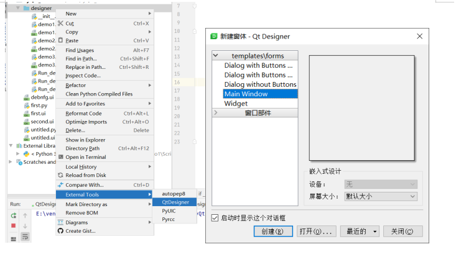Click the red Stop icon in Run panel

coord(14,225)
